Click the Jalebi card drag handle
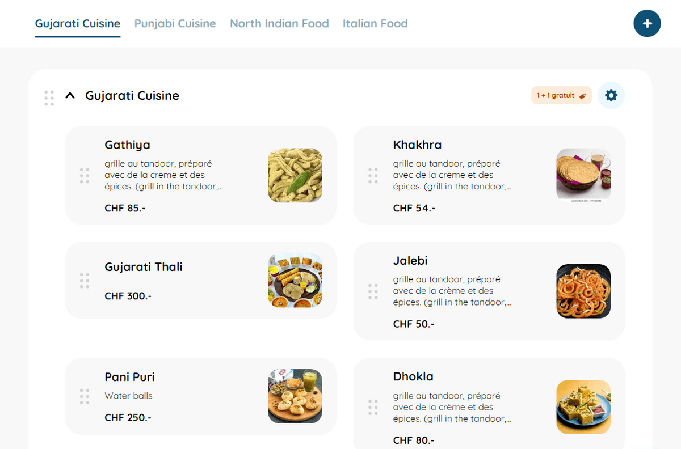This screenshot has height=449, width=681. click(x=373, y=291)
